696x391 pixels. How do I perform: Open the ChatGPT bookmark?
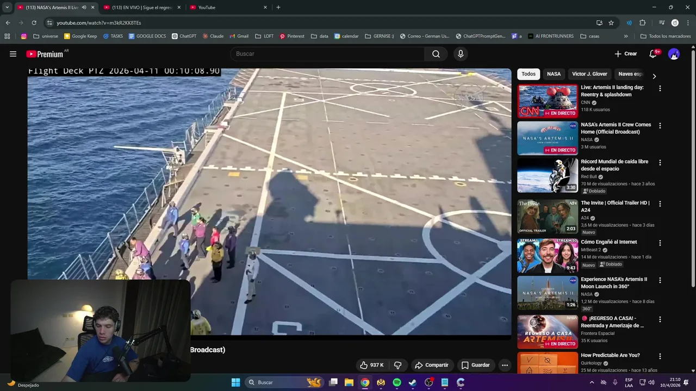[184, 36]
